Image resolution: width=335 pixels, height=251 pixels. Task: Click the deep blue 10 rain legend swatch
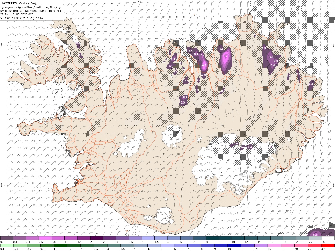234,246
